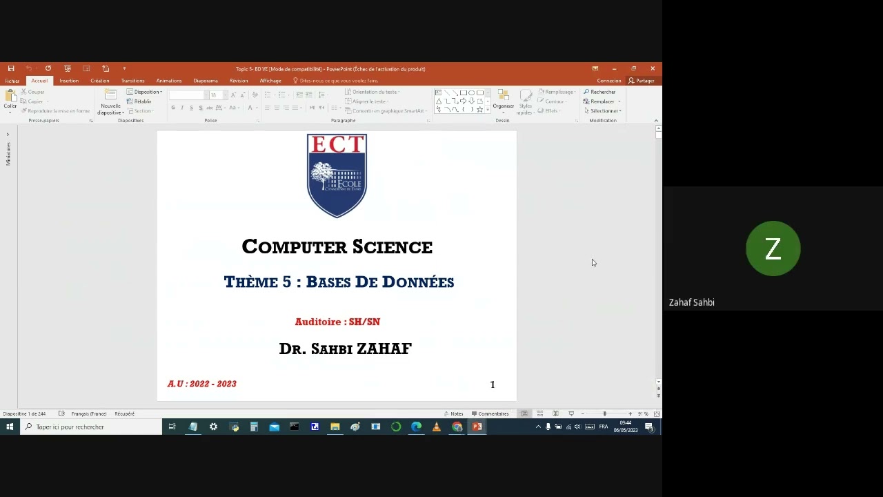Open VLC from the taskbar

coord(437,427)
